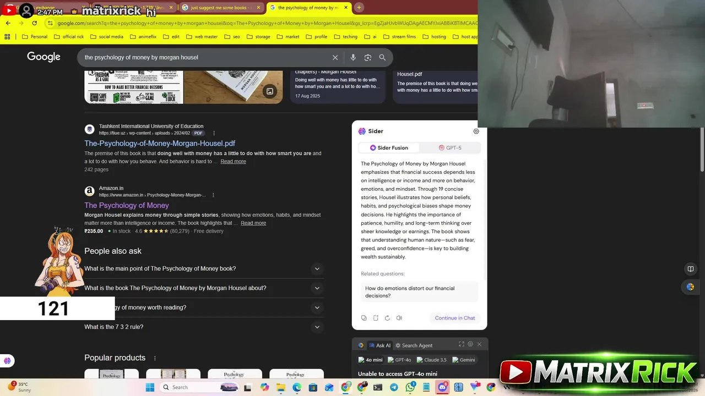Screen dimensions: 705x396
Task: Open the 'stream films' bookmarks folder
Action: pos(399,37)
